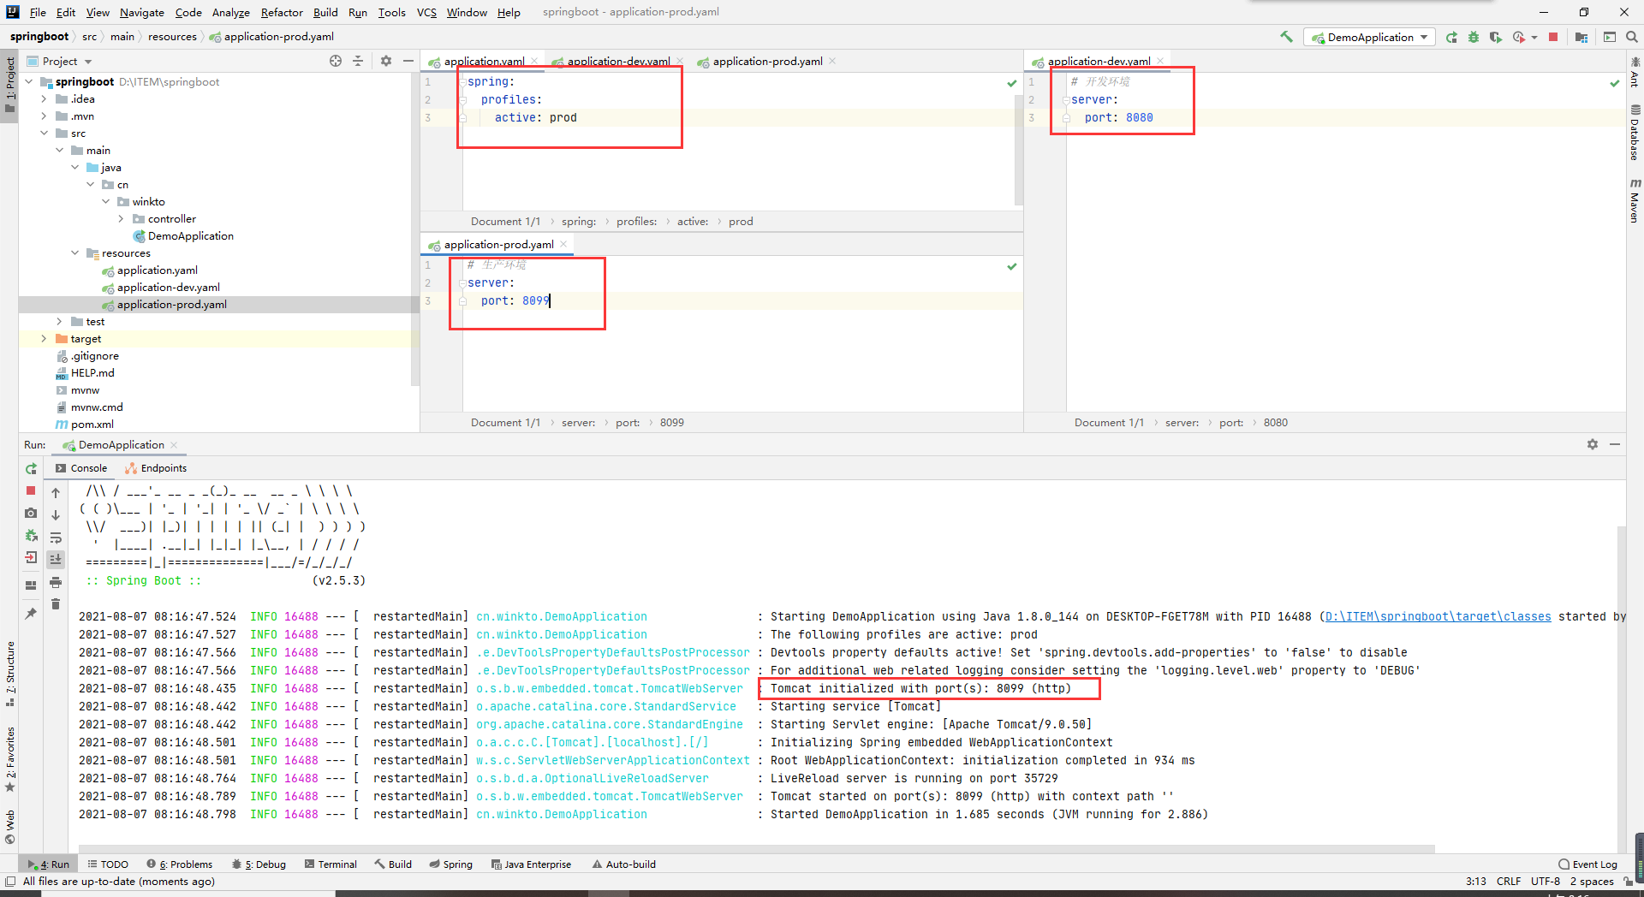Toggle the TODO tool window
This screenshot has height=897, width=1644.
point(108,864)
